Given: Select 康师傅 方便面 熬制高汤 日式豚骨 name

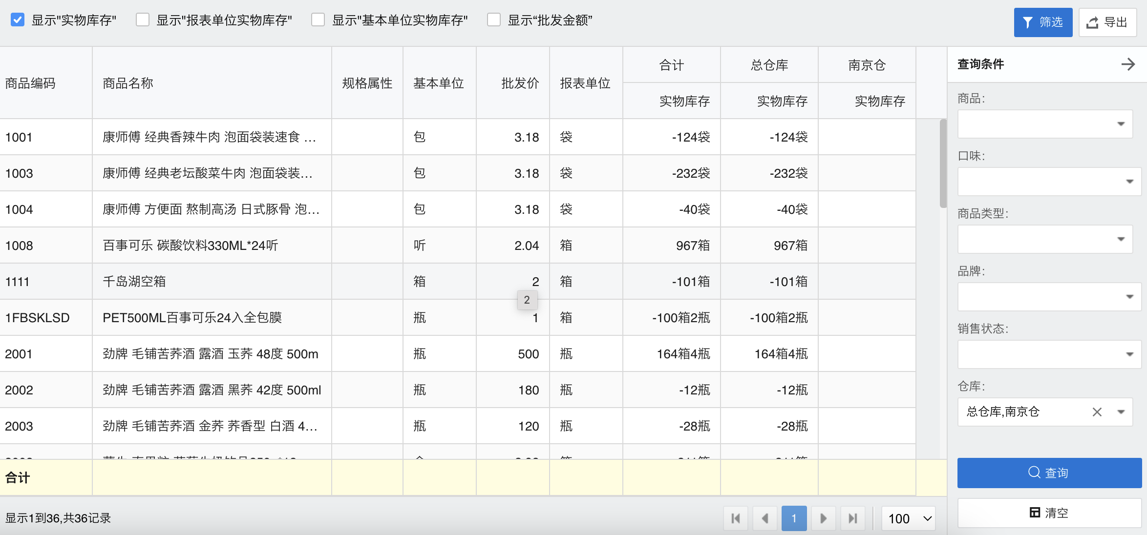Looking at the screenshot, I should pyautogui.click(x=211, y=209).
